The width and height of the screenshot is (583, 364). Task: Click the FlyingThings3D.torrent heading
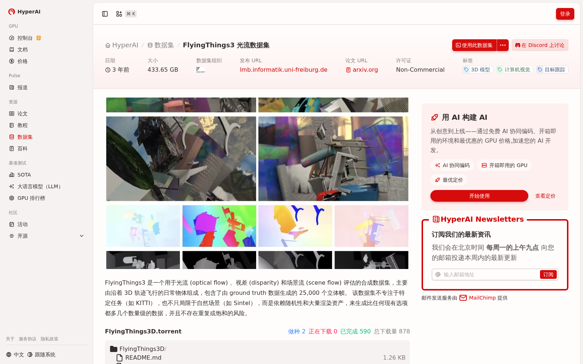(x=143, y=331)
